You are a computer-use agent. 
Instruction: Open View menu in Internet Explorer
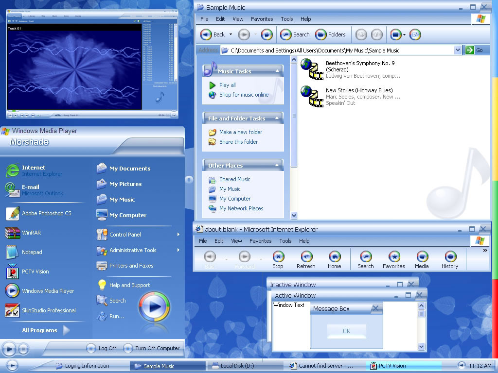click(236, 241)
